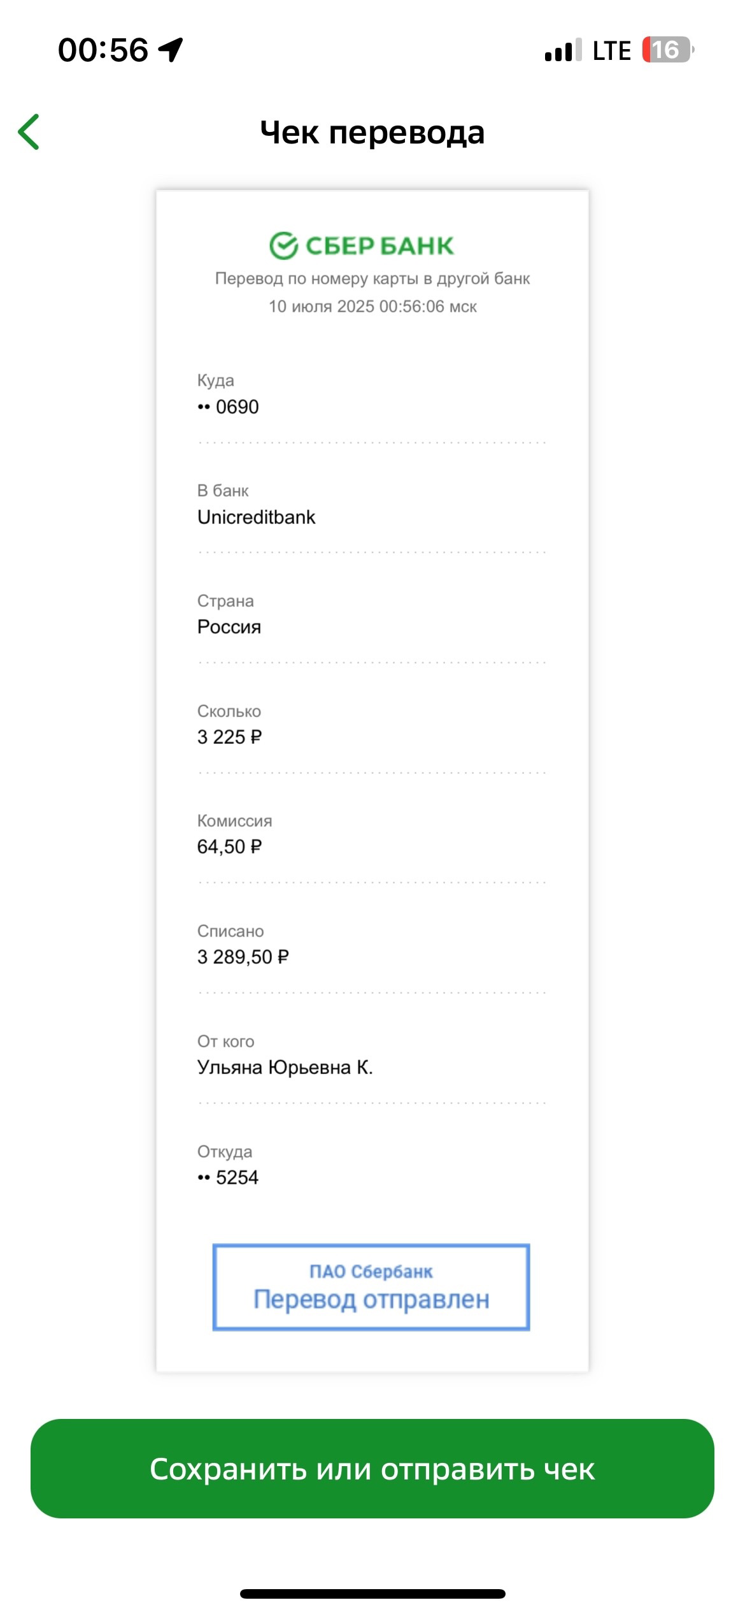745x1614 pixels.
Task: Tap the green back arrow
Action: (29, 132)
